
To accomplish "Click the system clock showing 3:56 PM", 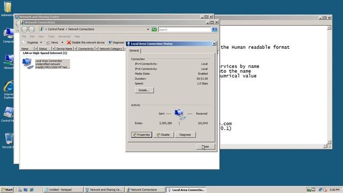I will click(x=334, y=190).
